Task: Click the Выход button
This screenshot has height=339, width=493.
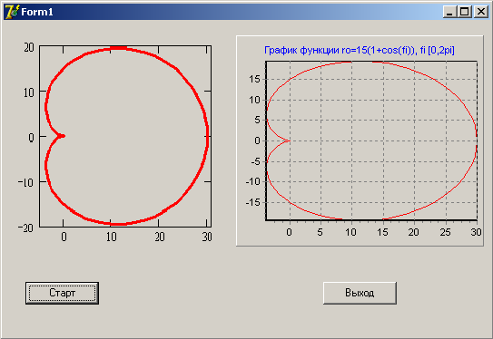Action: (x=360, y=293)
